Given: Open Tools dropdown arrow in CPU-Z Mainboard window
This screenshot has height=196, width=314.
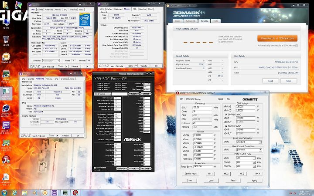Looking at the screenshot, I should [x=58, y=135].
